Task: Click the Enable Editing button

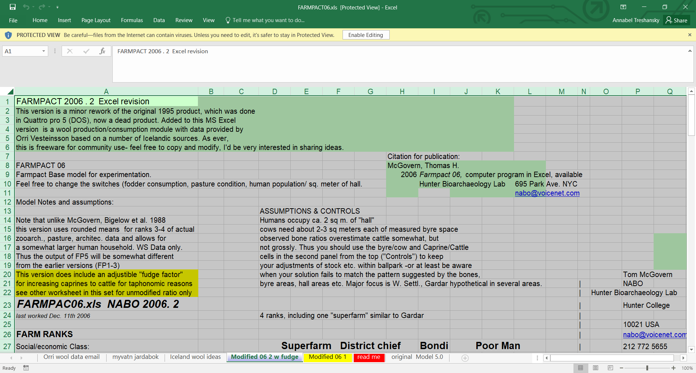Action: [x=365, y=35]
